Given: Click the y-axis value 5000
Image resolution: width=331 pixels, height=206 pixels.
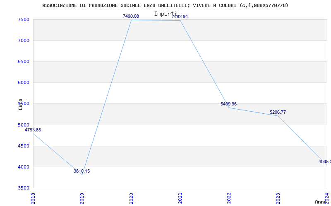Looking at the screenshot, I should point(24,125).
